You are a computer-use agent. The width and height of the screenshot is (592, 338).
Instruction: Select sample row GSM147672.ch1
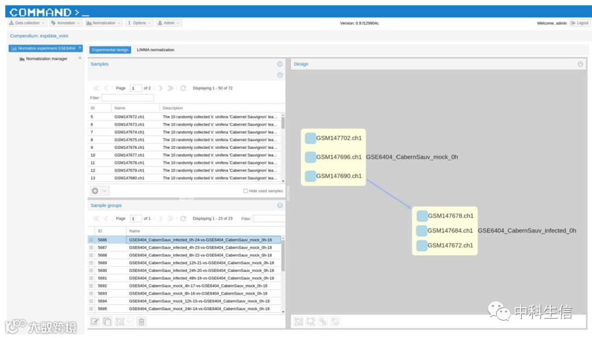pyautogui.click(x=185, y=117)
